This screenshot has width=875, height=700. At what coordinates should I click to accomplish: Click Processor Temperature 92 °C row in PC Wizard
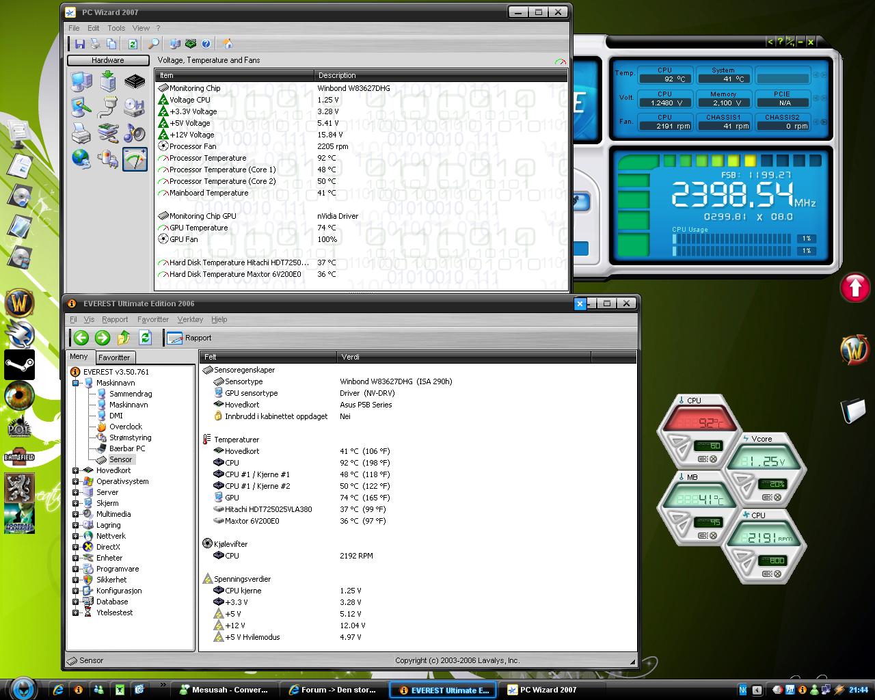coord(362,158)
